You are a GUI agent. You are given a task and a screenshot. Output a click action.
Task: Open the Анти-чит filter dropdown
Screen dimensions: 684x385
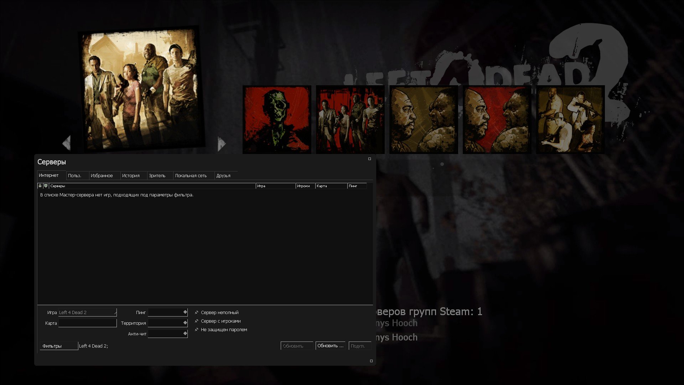pyautogui.click(x=167, y=334)
